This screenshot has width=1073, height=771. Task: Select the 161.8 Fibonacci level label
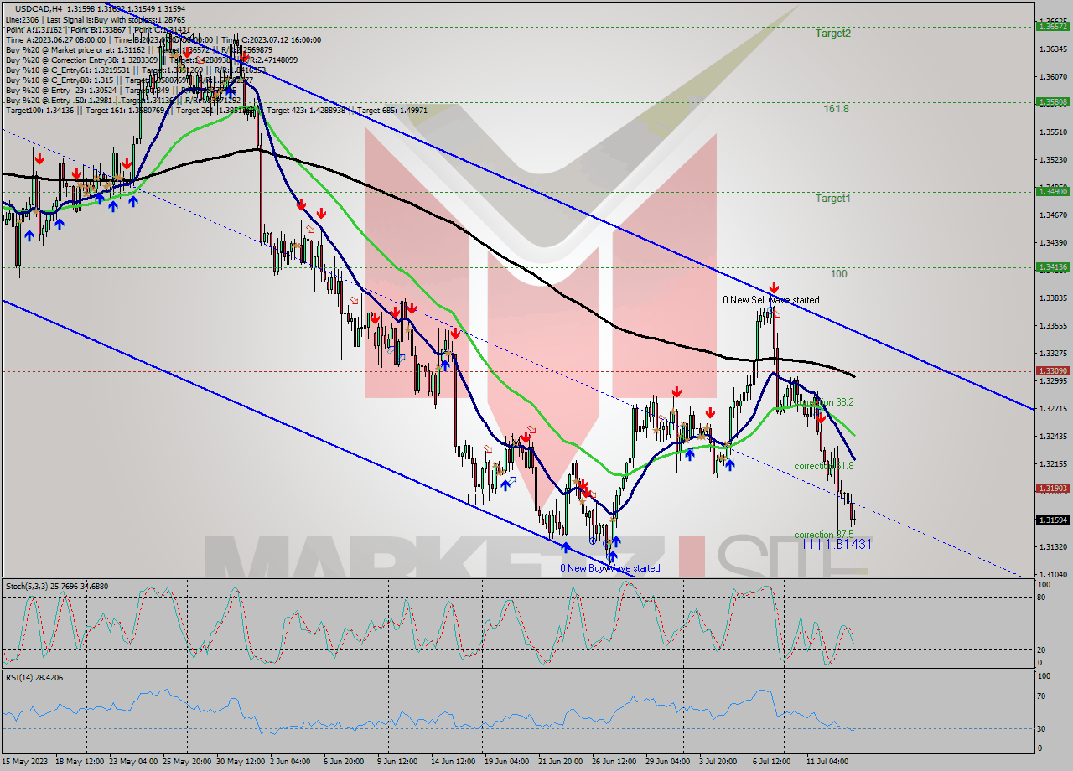(x=837, y=109)
